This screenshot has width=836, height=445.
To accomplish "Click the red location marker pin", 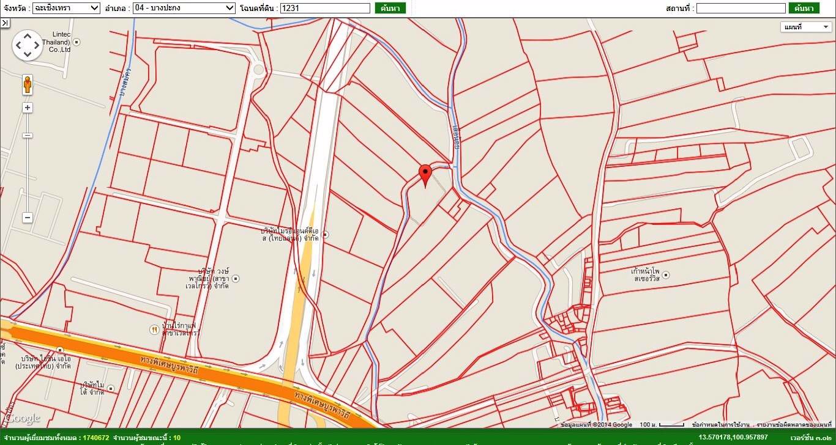I will tap(425, 174).
